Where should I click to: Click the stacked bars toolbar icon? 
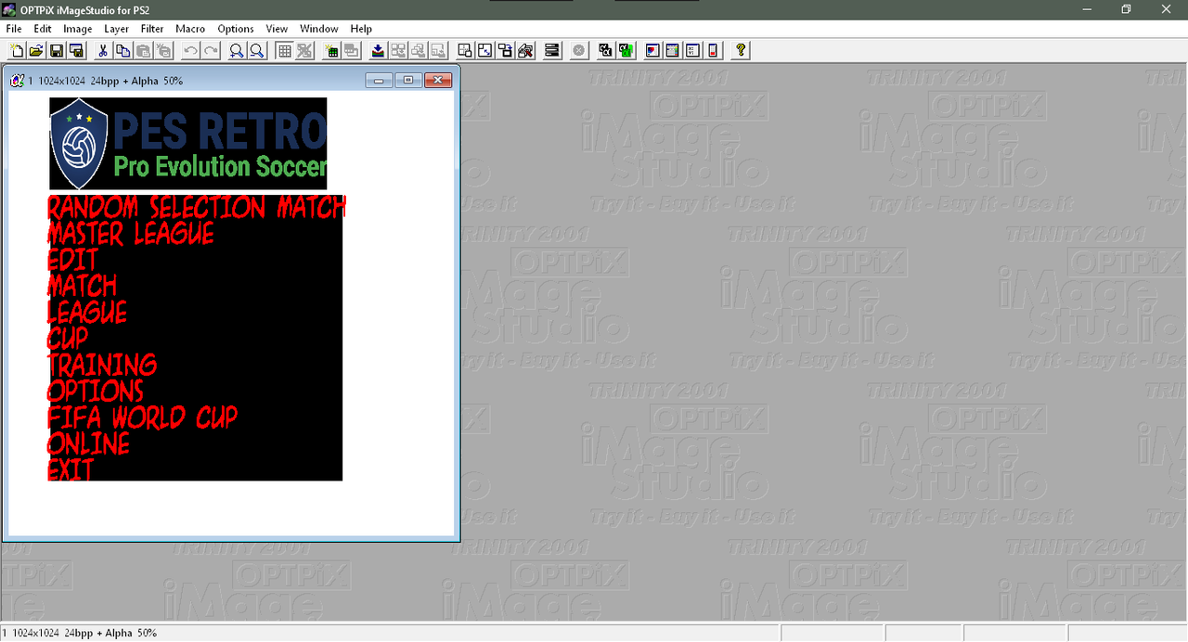552,51
